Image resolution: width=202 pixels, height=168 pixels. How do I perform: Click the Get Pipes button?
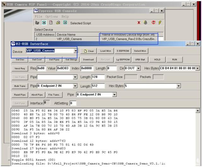(54, 60)
